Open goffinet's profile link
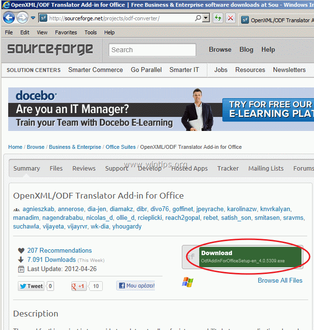This screenshot has width=314, height=330. (182, 209)
